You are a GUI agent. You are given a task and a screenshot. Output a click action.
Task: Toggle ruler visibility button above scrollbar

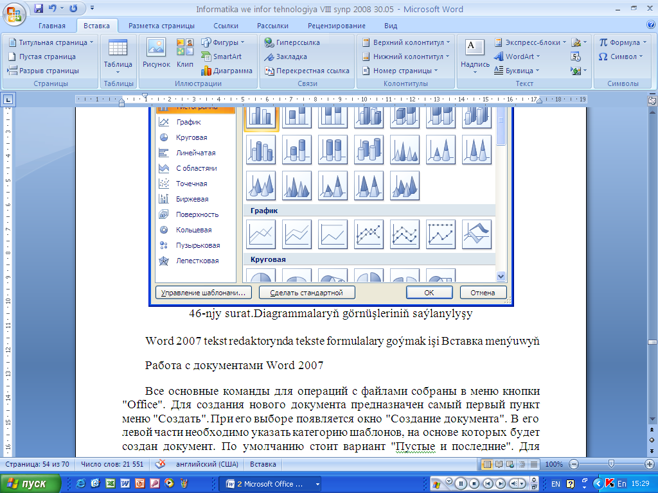(x=652, y=100)
